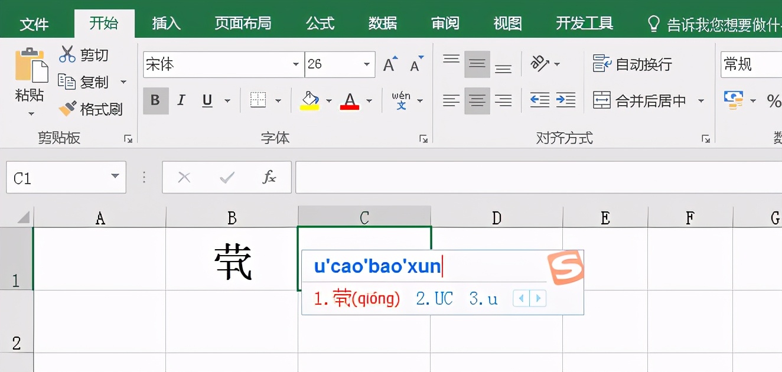Confirm entry with the checkmark icon
The image size is (782, 372).
click(x=227, y=177)
